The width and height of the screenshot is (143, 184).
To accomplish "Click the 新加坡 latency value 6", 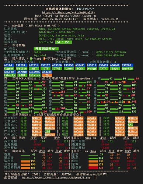I will [35, 158].
